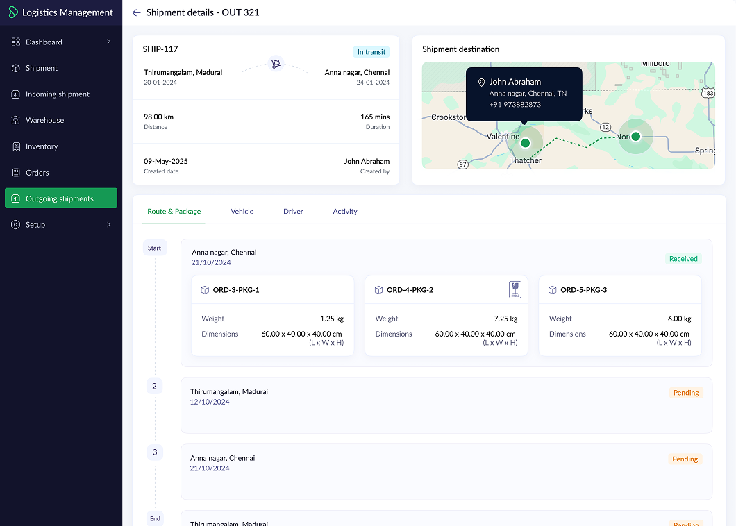Click the 24-01-2024 arrival date
This screenshot has width=736, height=526.
[x=373, y=83]
